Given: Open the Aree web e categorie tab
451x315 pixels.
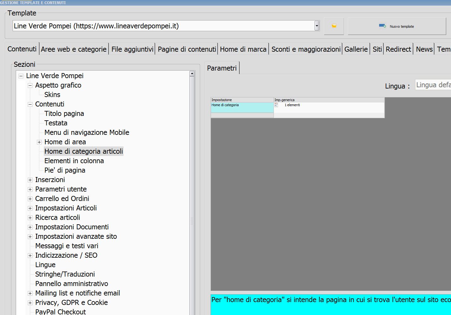Looking at the screenshot, I should 74,49.
